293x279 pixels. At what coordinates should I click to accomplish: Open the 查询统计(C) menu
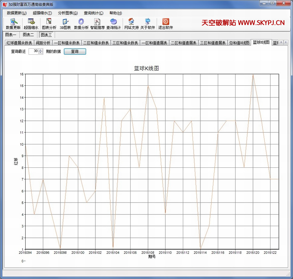point(93,13)
